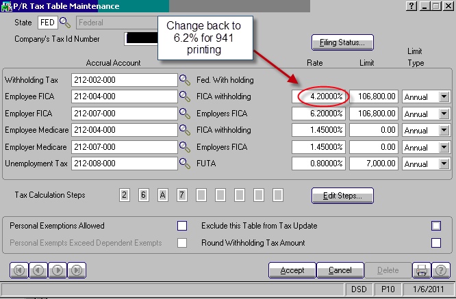Select Employee Medicare accrual account field
This screenshot has width=456, height=299.
(x=124, y=130)
